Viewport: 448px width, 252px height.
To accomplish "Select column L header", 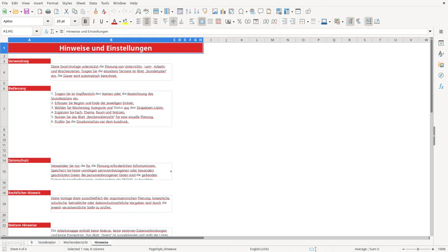I will click(257, 40).
